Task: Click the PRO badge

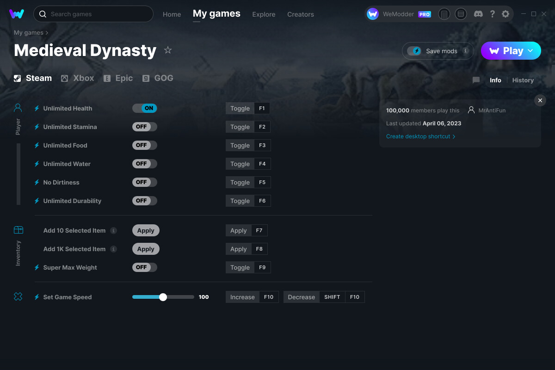Action: click(425, 14)
